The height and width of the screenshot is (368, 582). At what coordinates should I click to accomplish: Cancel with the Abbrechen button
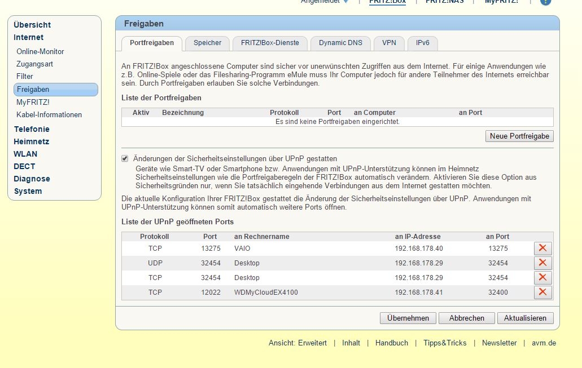pos(467,318)
